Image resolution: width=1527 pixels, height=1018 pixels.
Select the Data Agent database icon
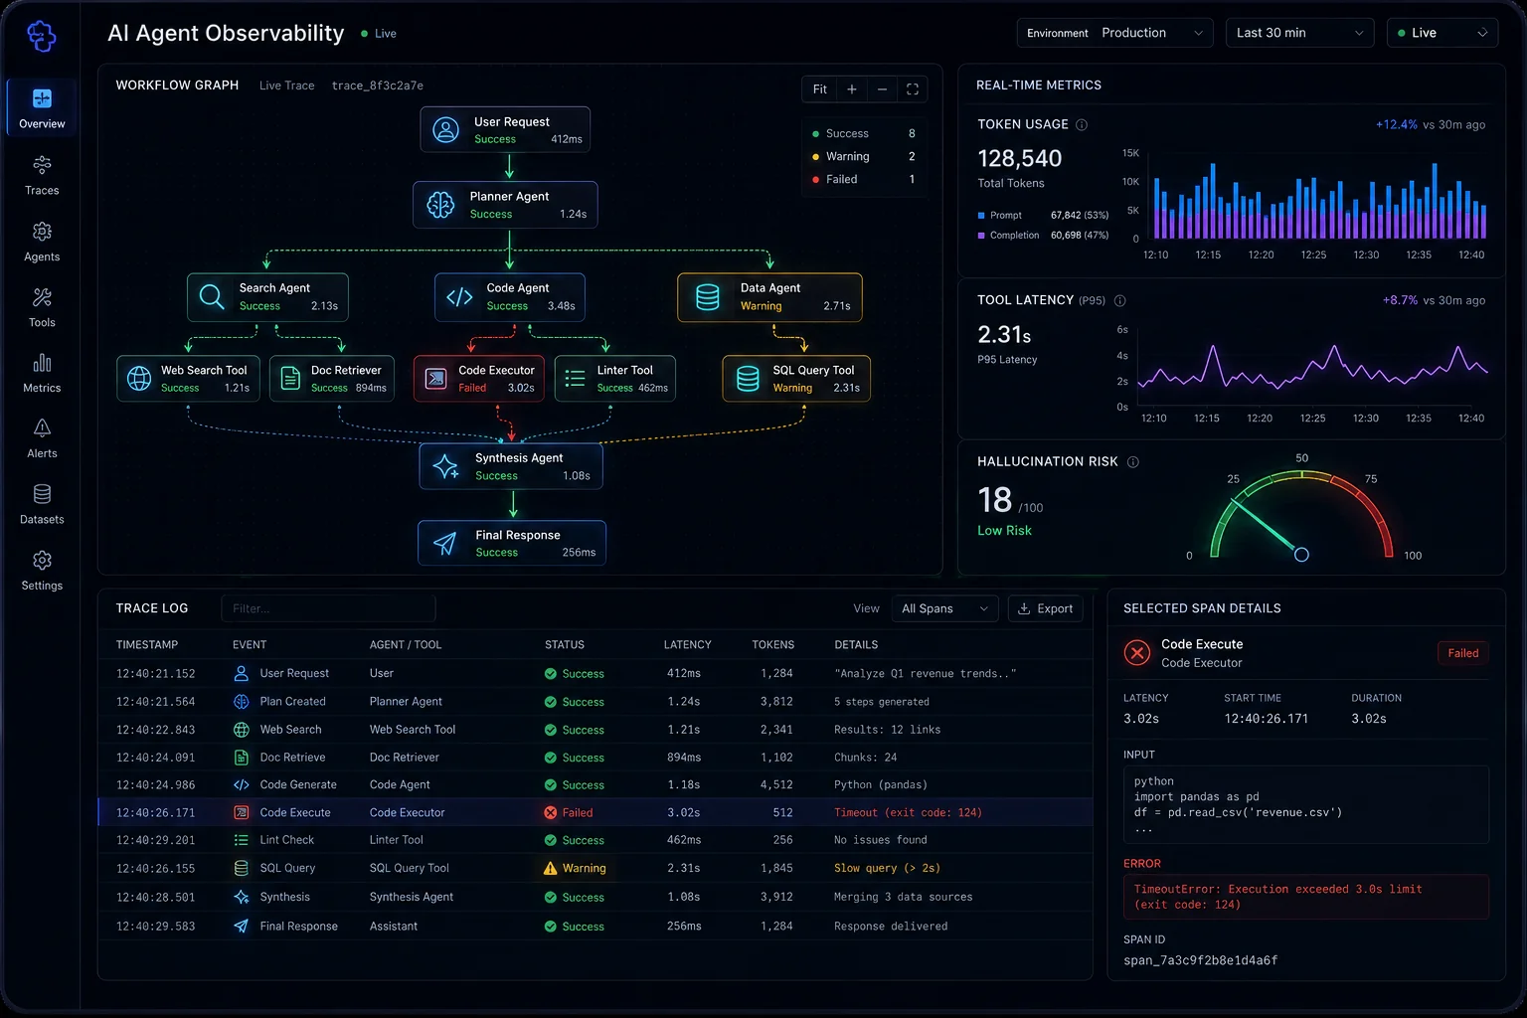[x=708, y=296]
